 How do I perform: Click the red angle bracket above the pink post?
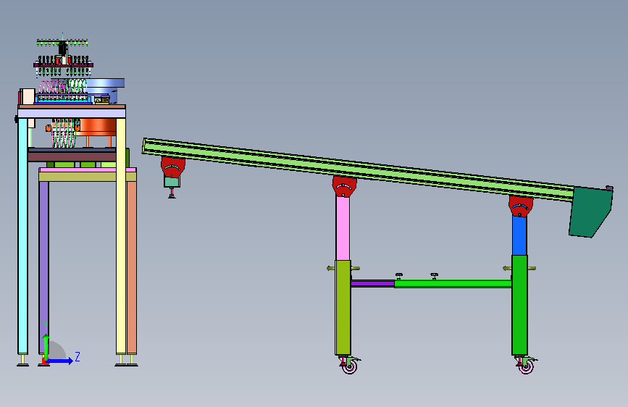(x=345, y=187)
